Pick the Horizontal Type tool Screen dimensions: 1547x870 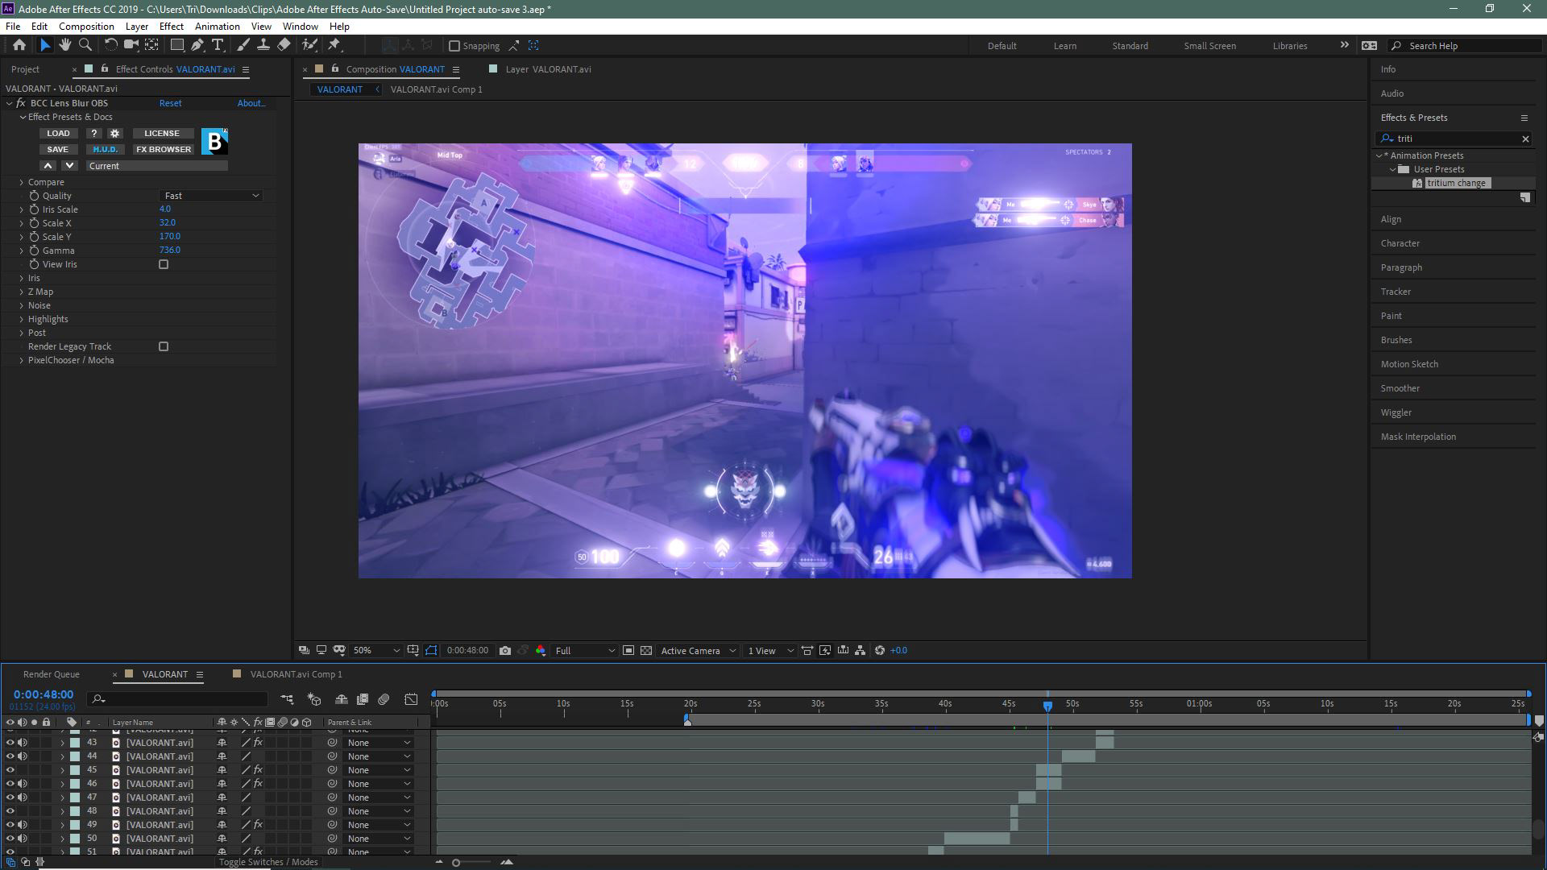[x=218, y=45]
